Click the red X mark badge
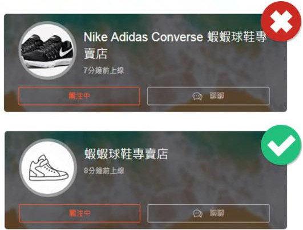Viewport: 303px width, 230px height. click(281, 22)
